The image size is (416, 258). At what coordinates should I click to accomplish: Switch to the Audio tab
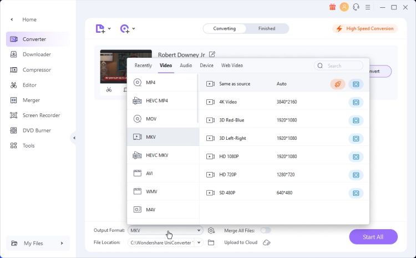click(x=186, y=65)
